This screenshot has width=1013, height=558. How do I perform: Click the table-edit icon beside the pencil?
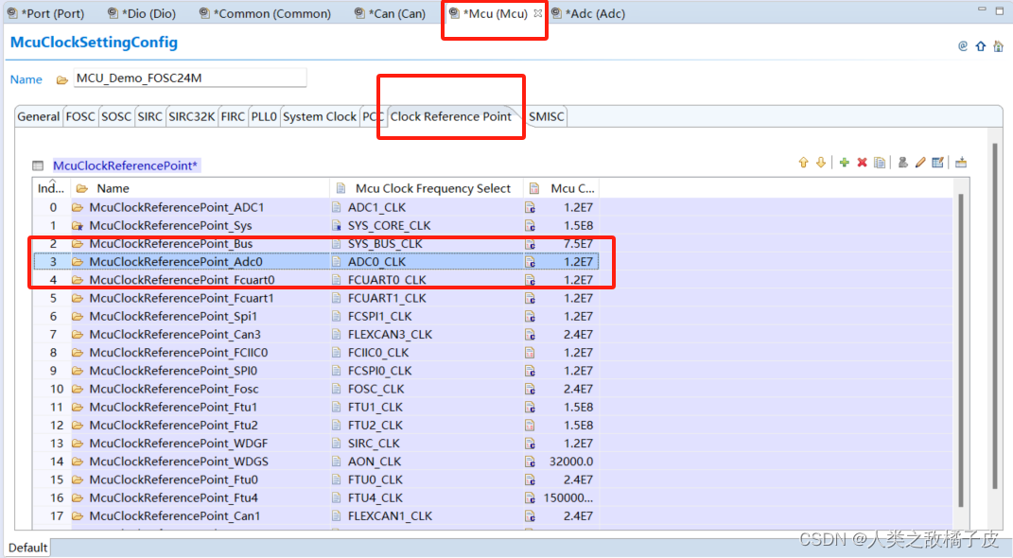(x=937, y=163)
